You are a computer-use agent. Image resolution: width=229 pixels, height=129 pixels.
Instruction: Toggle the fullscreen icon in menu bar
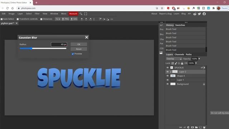(x=86, y=14)
